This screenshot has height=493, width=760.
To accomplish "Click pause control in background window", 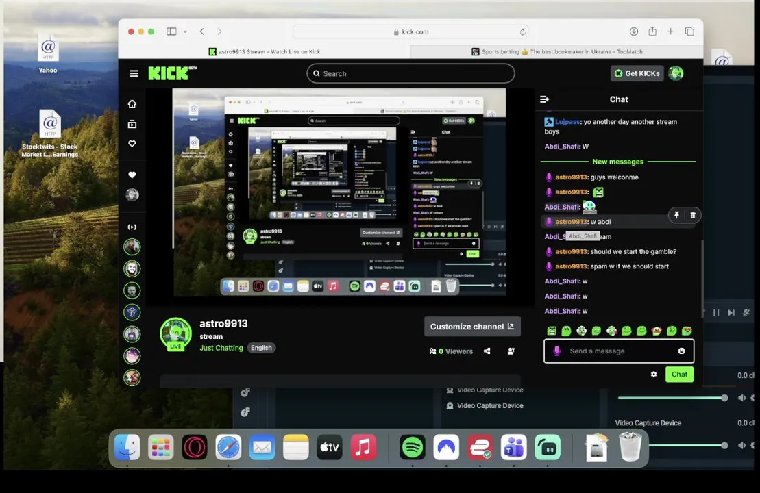I will pyautogui.click(x=716, y=313).
